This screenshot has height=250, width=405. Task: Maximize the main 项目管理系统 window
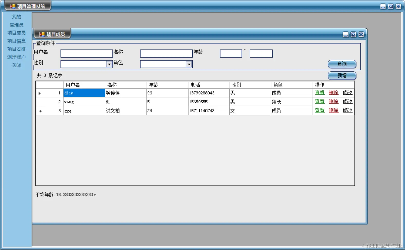[x=391, y=7]
